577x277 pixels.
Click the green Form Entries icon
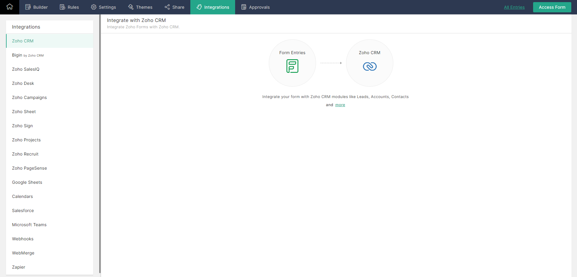pos(292,66)
